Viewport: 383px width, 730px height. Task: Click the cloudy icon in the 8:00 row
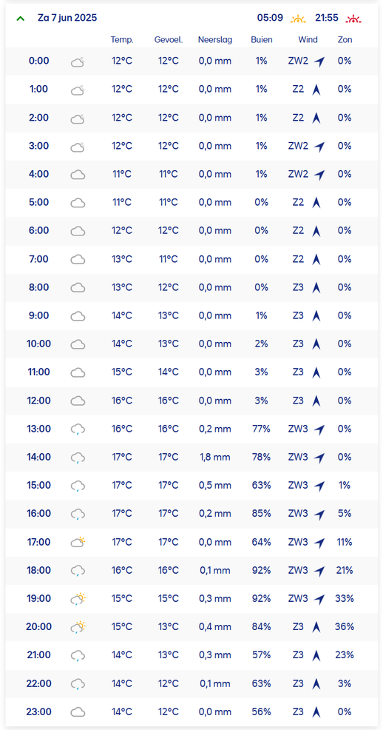(78, 288)
